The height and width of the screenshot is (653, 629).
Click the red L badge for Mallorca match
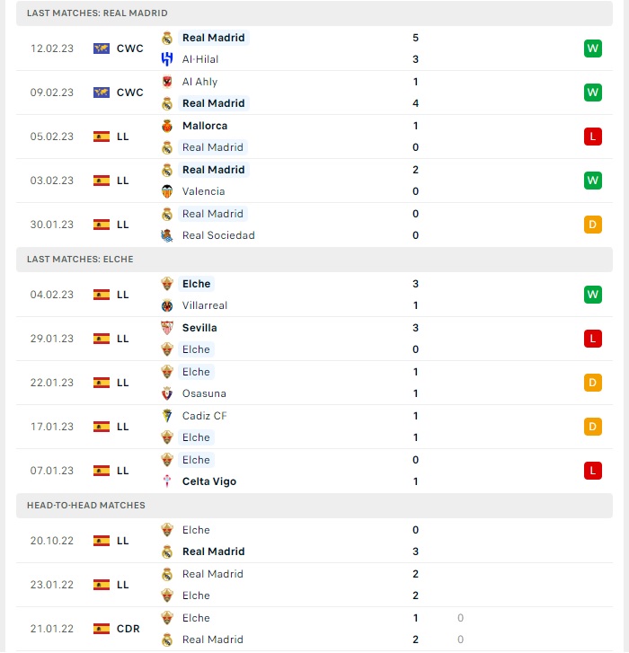click(593, 137)
